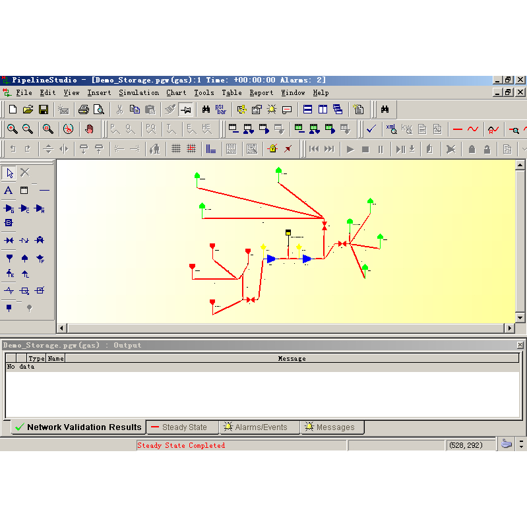
Task: Open an existing file with folder icon
Action: pyautogui.click(x=28, y=109)
